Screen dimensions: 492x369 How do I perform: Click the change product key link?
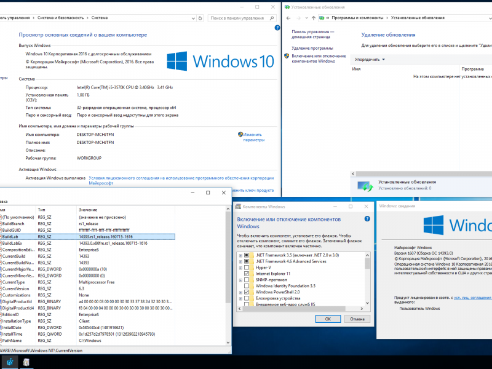click(253, 190)
